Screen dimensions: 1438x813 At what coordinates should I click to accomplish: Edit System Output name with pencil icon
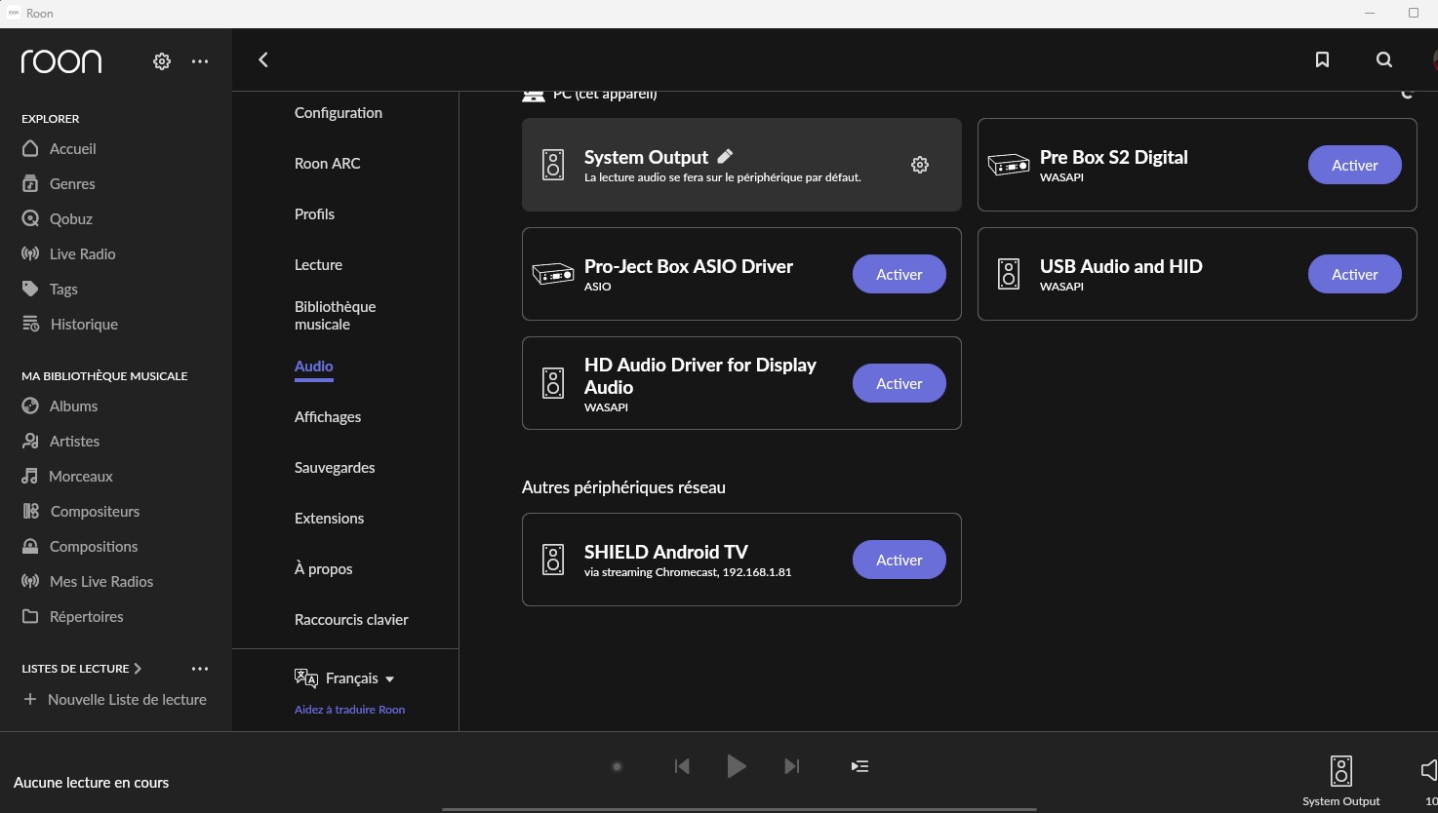coord(725,156)
